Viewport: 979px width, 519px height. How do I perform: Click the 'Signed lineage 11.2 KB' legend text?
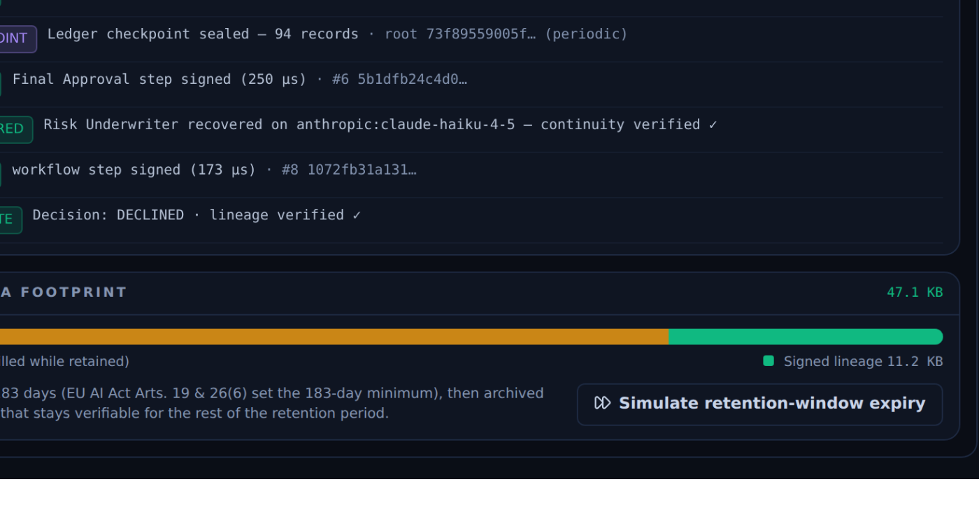(x=863, y=362)
